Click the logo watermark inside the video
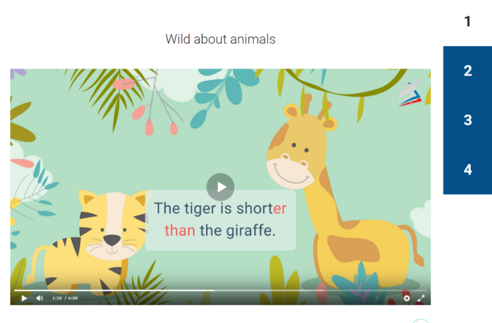This screenshot has height=323, width=492. point(410,93)
